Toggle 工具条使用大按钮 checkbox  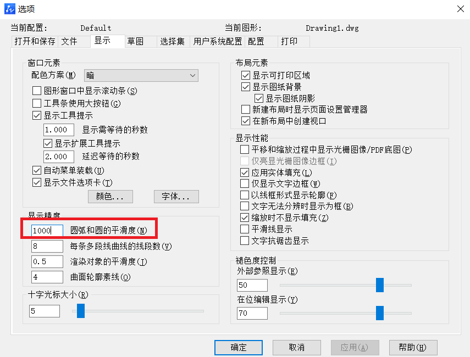pyautogui.click(x=37, y=103)
